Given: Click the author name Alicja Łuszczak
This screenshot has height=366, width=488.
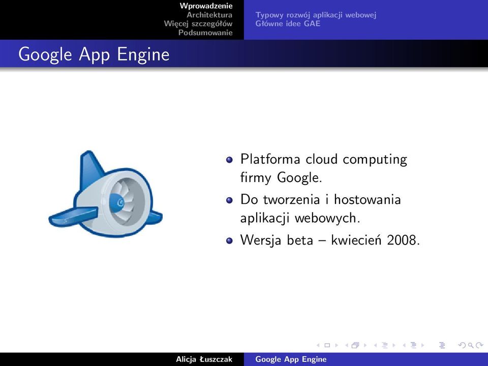Looking at the screenshot, I should [x=204, y=359].
